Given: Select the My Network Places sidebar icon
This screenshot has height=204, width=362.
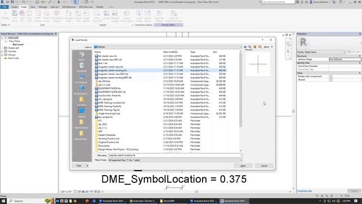Looking at the screenshot, I should coord(81,90).
